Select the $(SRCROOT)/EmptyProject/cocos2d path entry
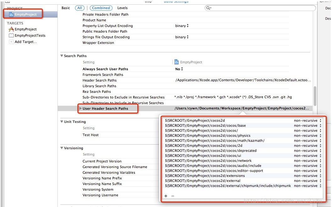 pos(195,120)
